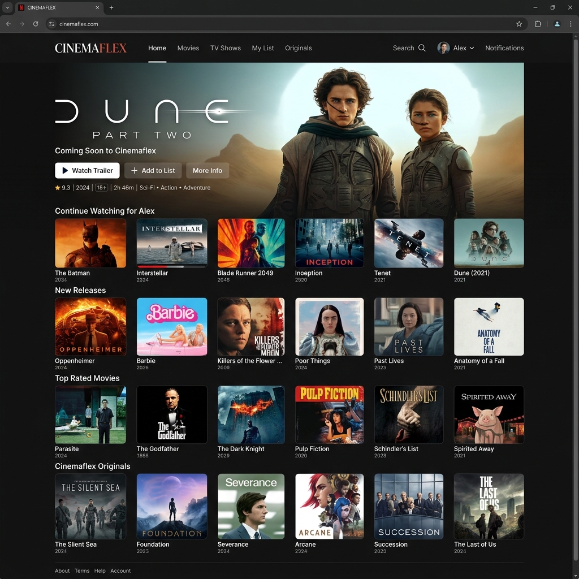Open Poor Things poster
Screen dimensions: 579x579
pos(330,327)
